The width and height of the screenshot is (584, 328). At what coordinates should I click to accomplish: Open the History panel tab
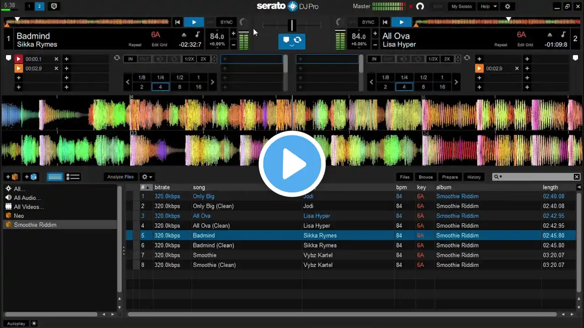click(474, 177)
